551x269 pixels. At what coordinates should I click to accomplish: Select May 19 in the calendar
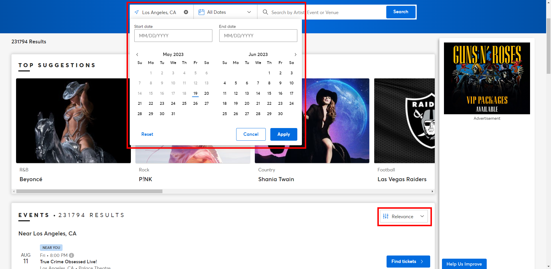(x=195, y=93)
